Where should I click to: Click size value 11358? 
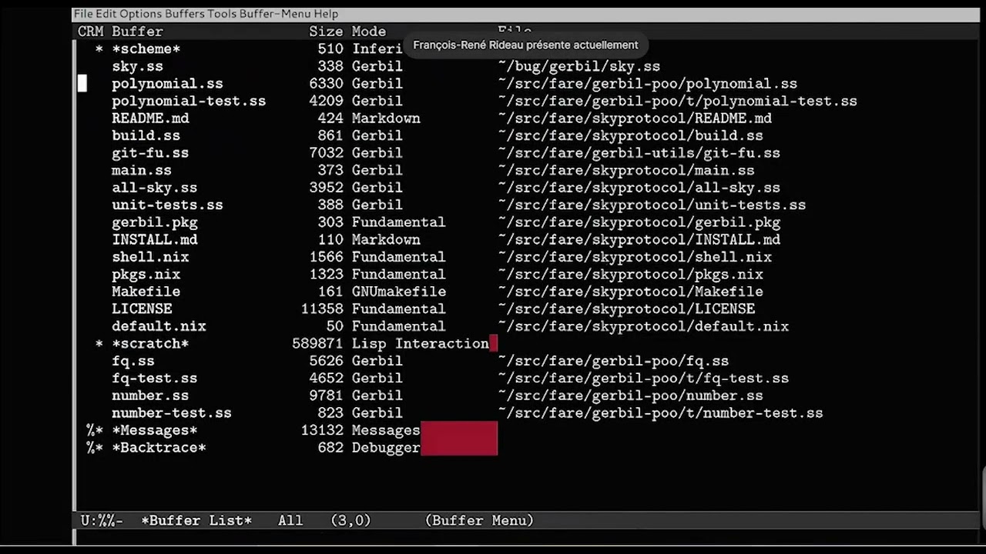[322, 309]
